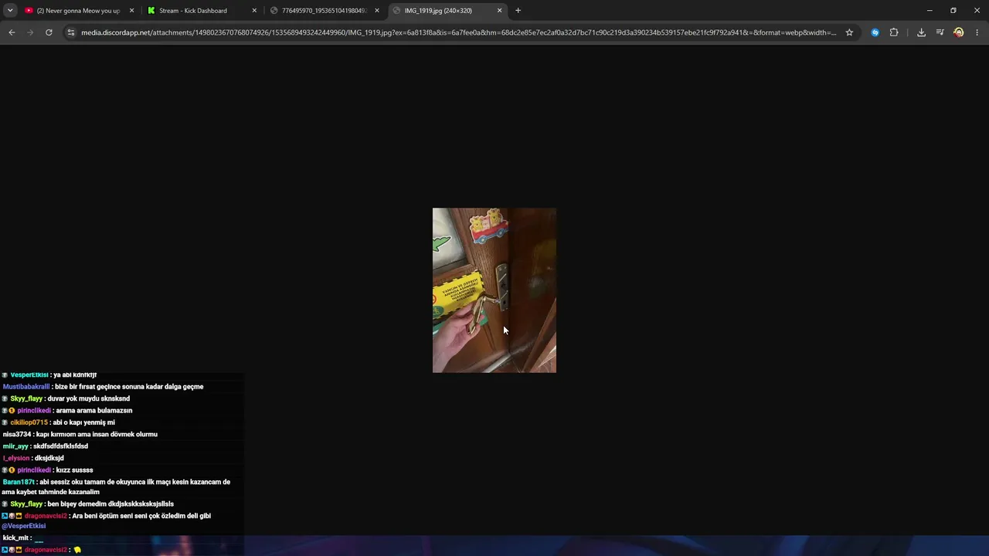989x556 pixels.
Task: Close the IMG_1919.jpg tab
Action: click(500, 11)
